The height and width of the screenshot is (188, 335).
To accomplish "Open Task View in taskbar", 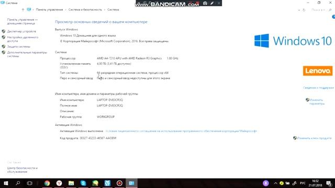I will coord(29,183).
